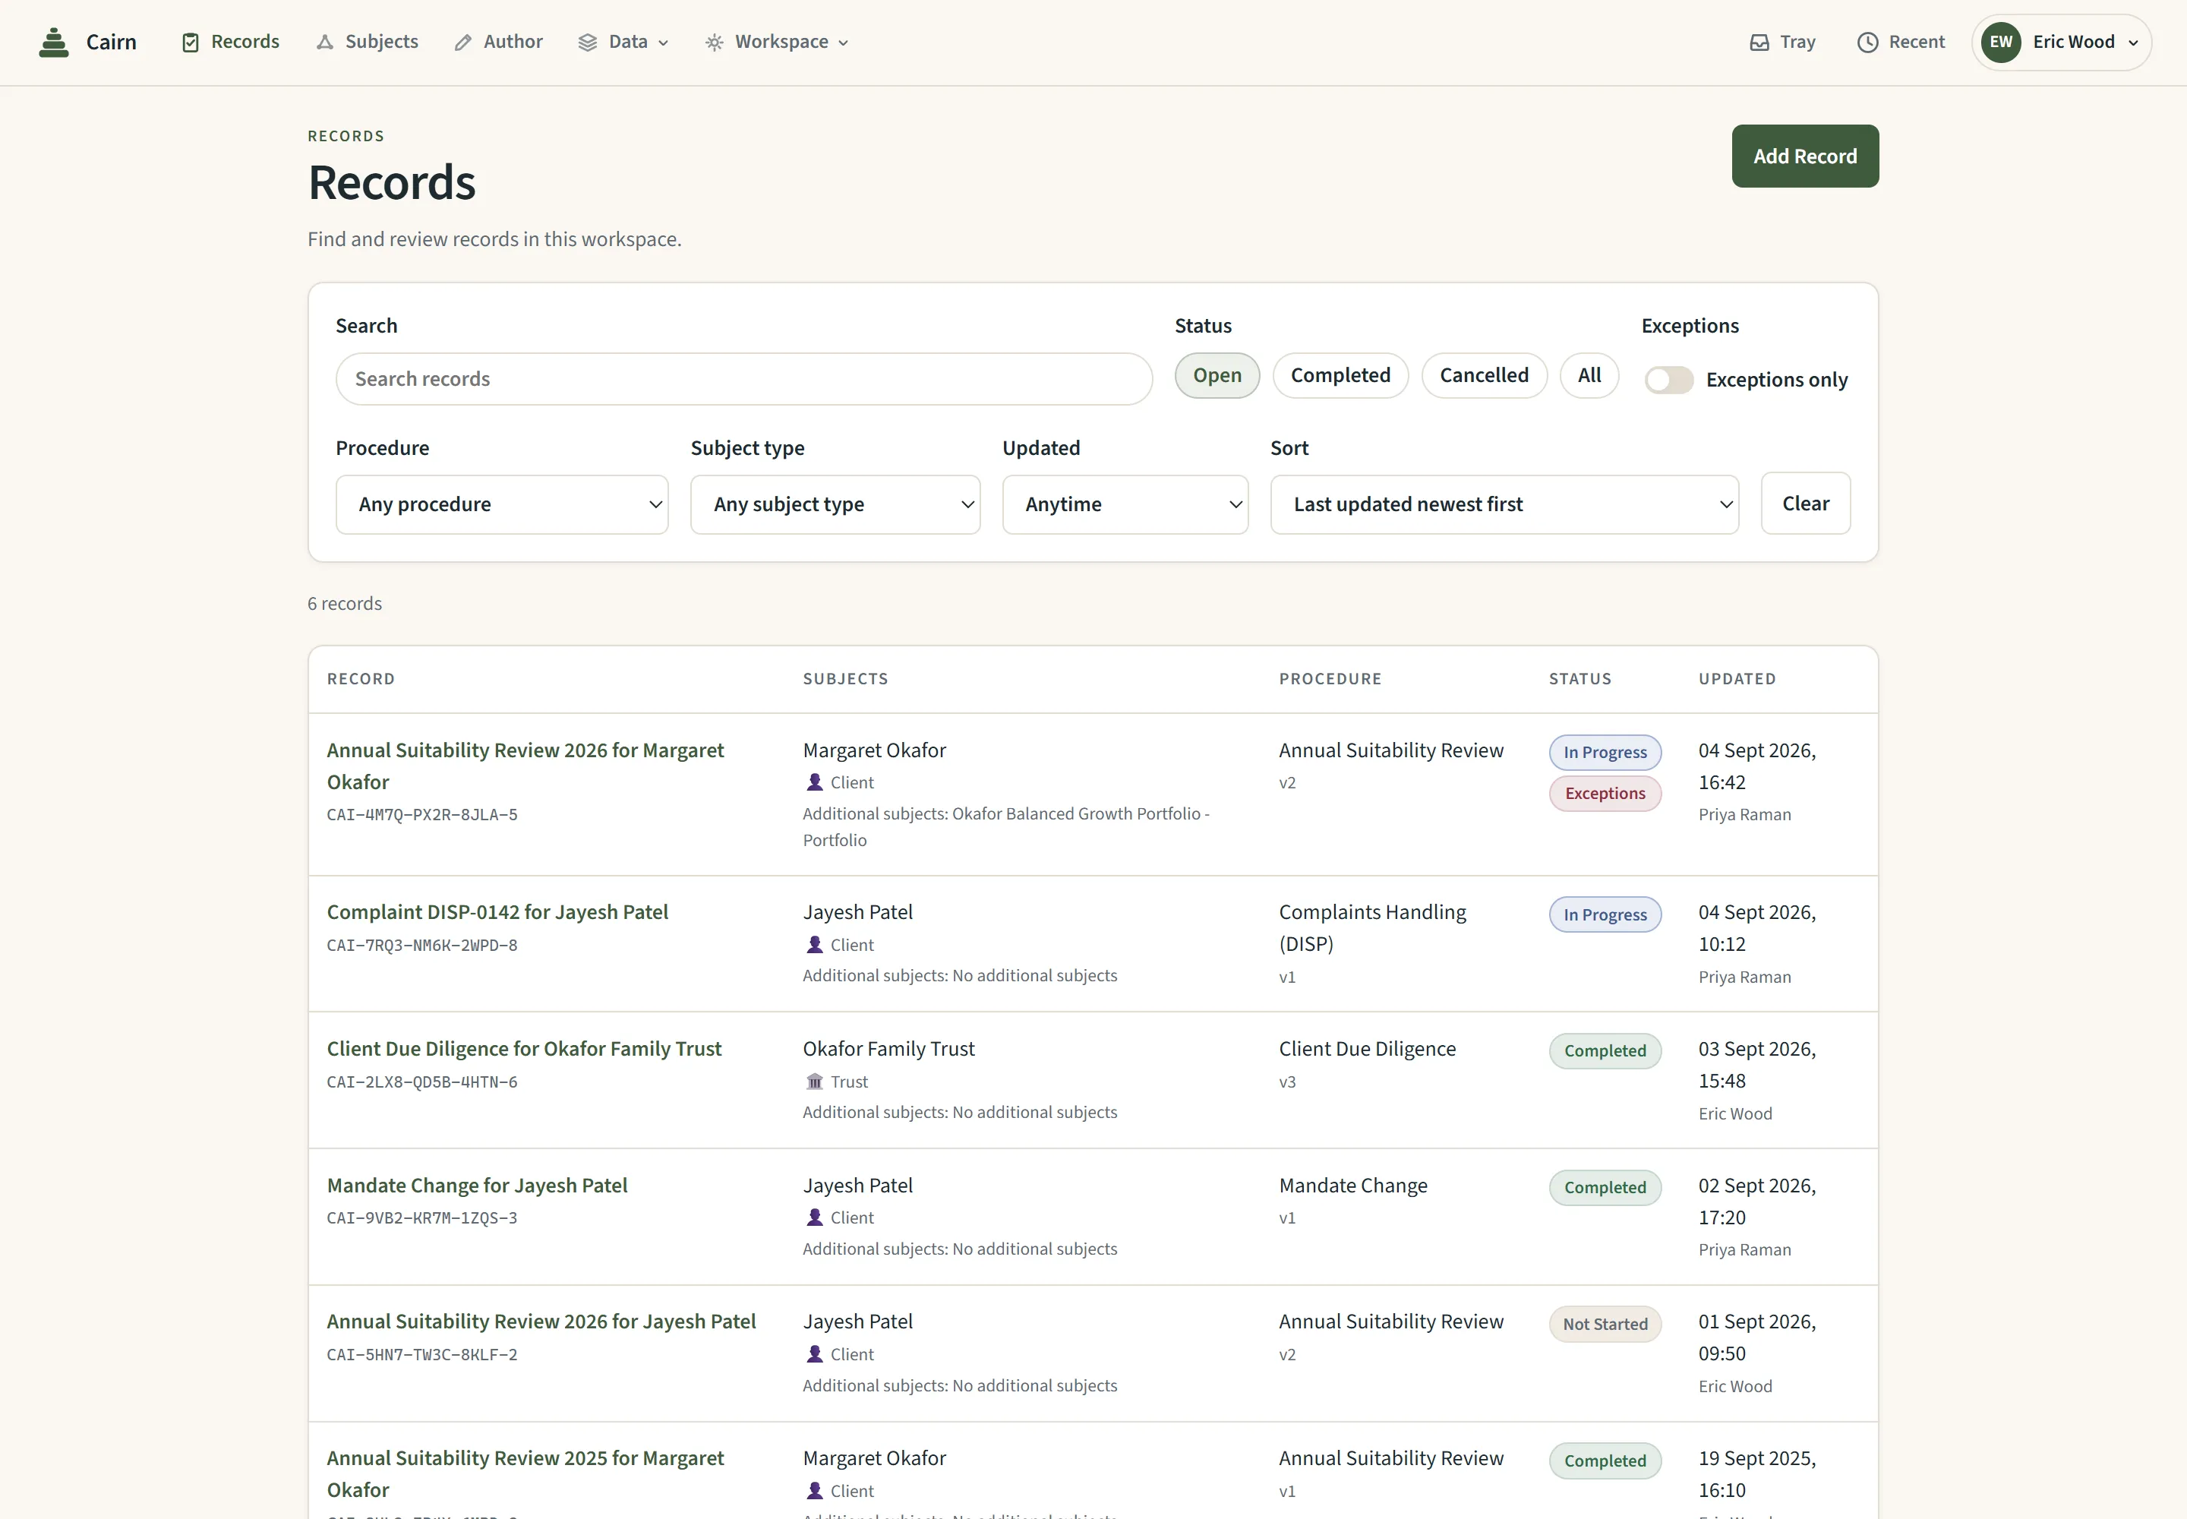Select the All status filter
The image size is (2187, 1519).
pos(1589,375)
